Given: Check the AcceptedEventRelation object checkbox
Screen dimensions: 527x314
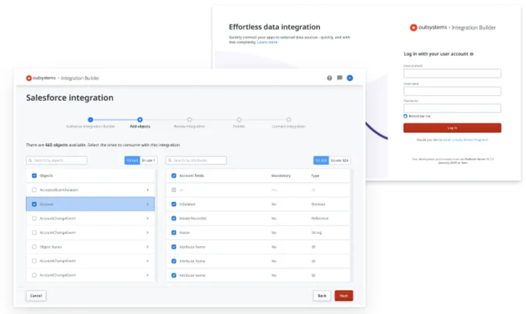Looking at the screenshot, I should click(34, 190).
